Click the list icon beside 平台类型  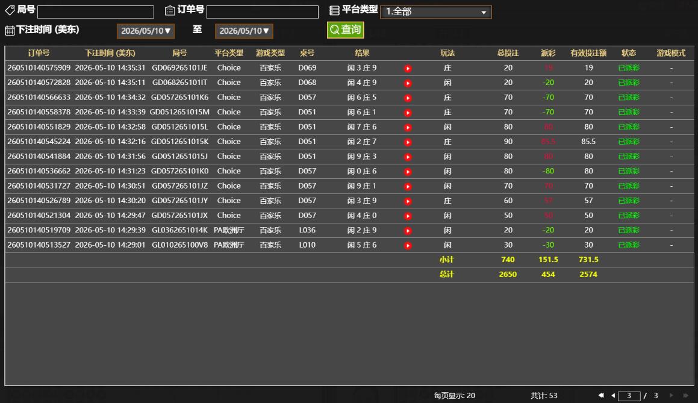point(334,10)
